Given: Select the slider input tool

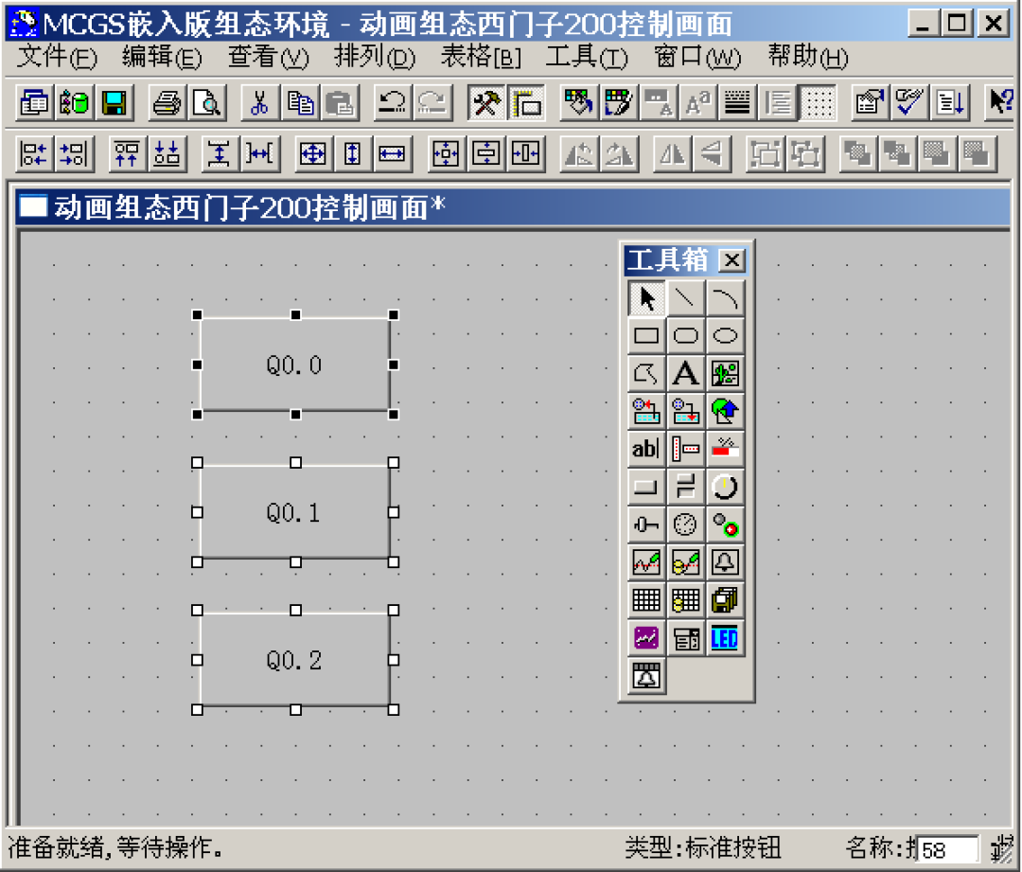Looking at the screenshot, I should [646, 525].
